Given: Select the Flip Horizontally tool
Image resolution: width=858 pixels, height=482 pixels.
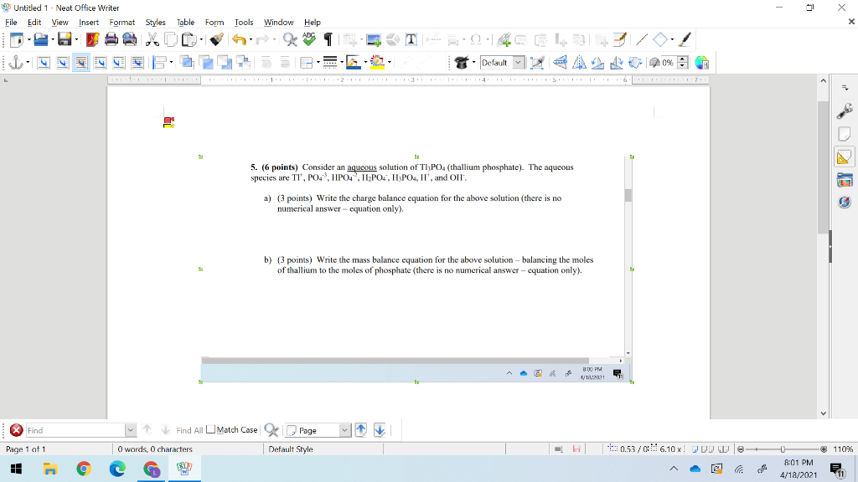Looking at the screenshot, I should pos(580,62).
